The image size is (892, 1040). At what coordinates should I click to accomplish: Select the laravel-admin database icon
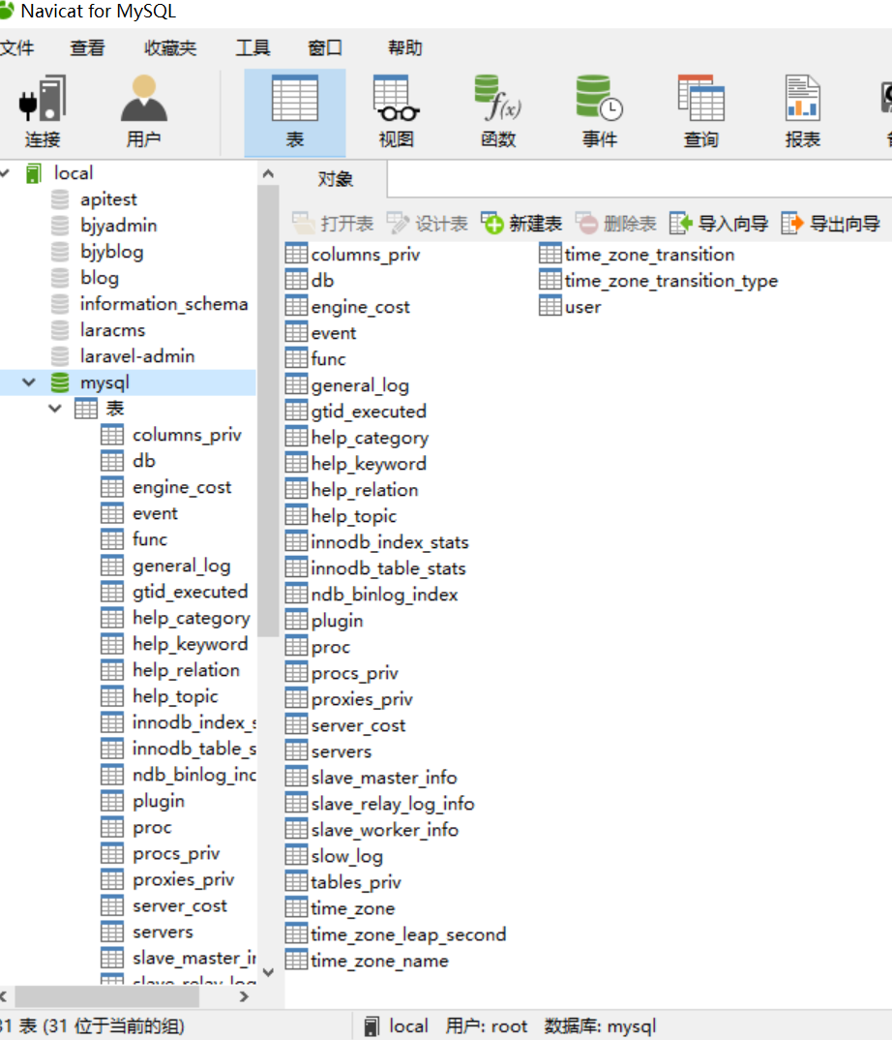click(60, 356)
